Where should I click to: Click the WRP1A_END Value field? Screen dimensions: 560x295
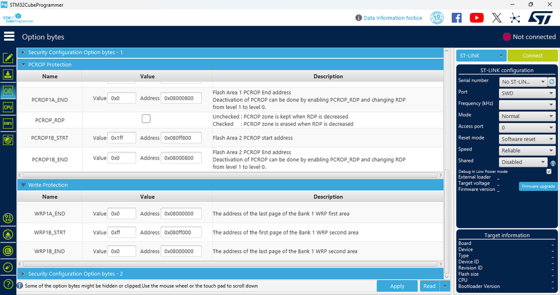(122, 214)
